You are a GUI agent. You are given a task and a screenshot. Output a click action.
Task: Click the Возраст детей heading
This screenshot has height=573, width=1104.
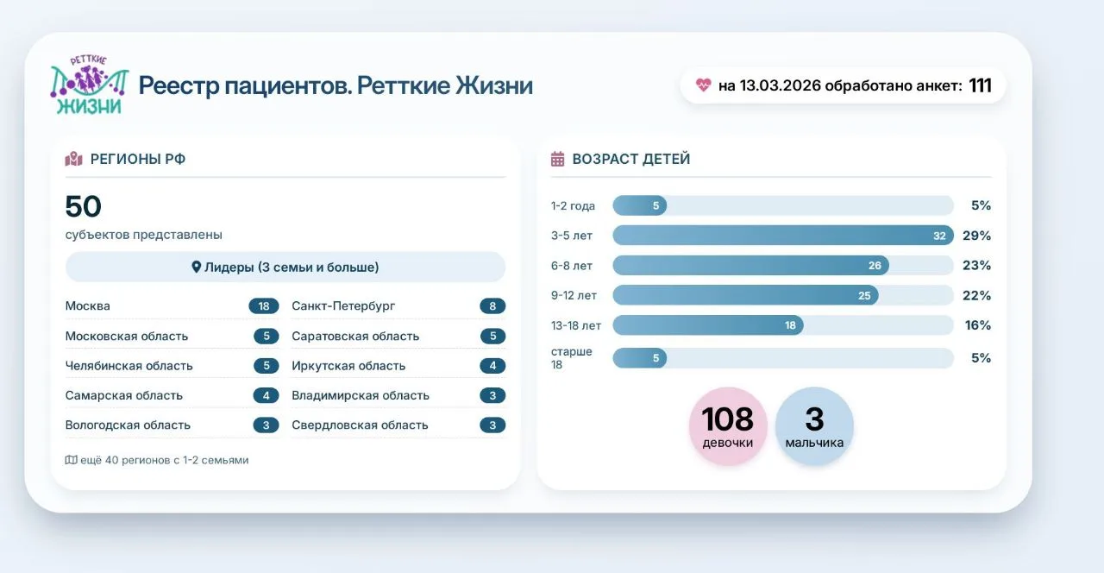631,159
